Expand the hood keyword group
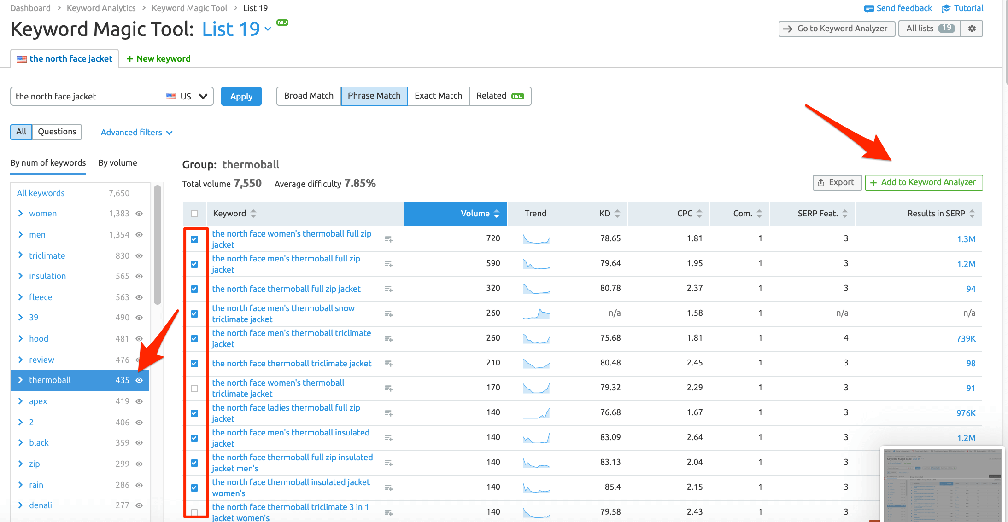 (20, 338)
